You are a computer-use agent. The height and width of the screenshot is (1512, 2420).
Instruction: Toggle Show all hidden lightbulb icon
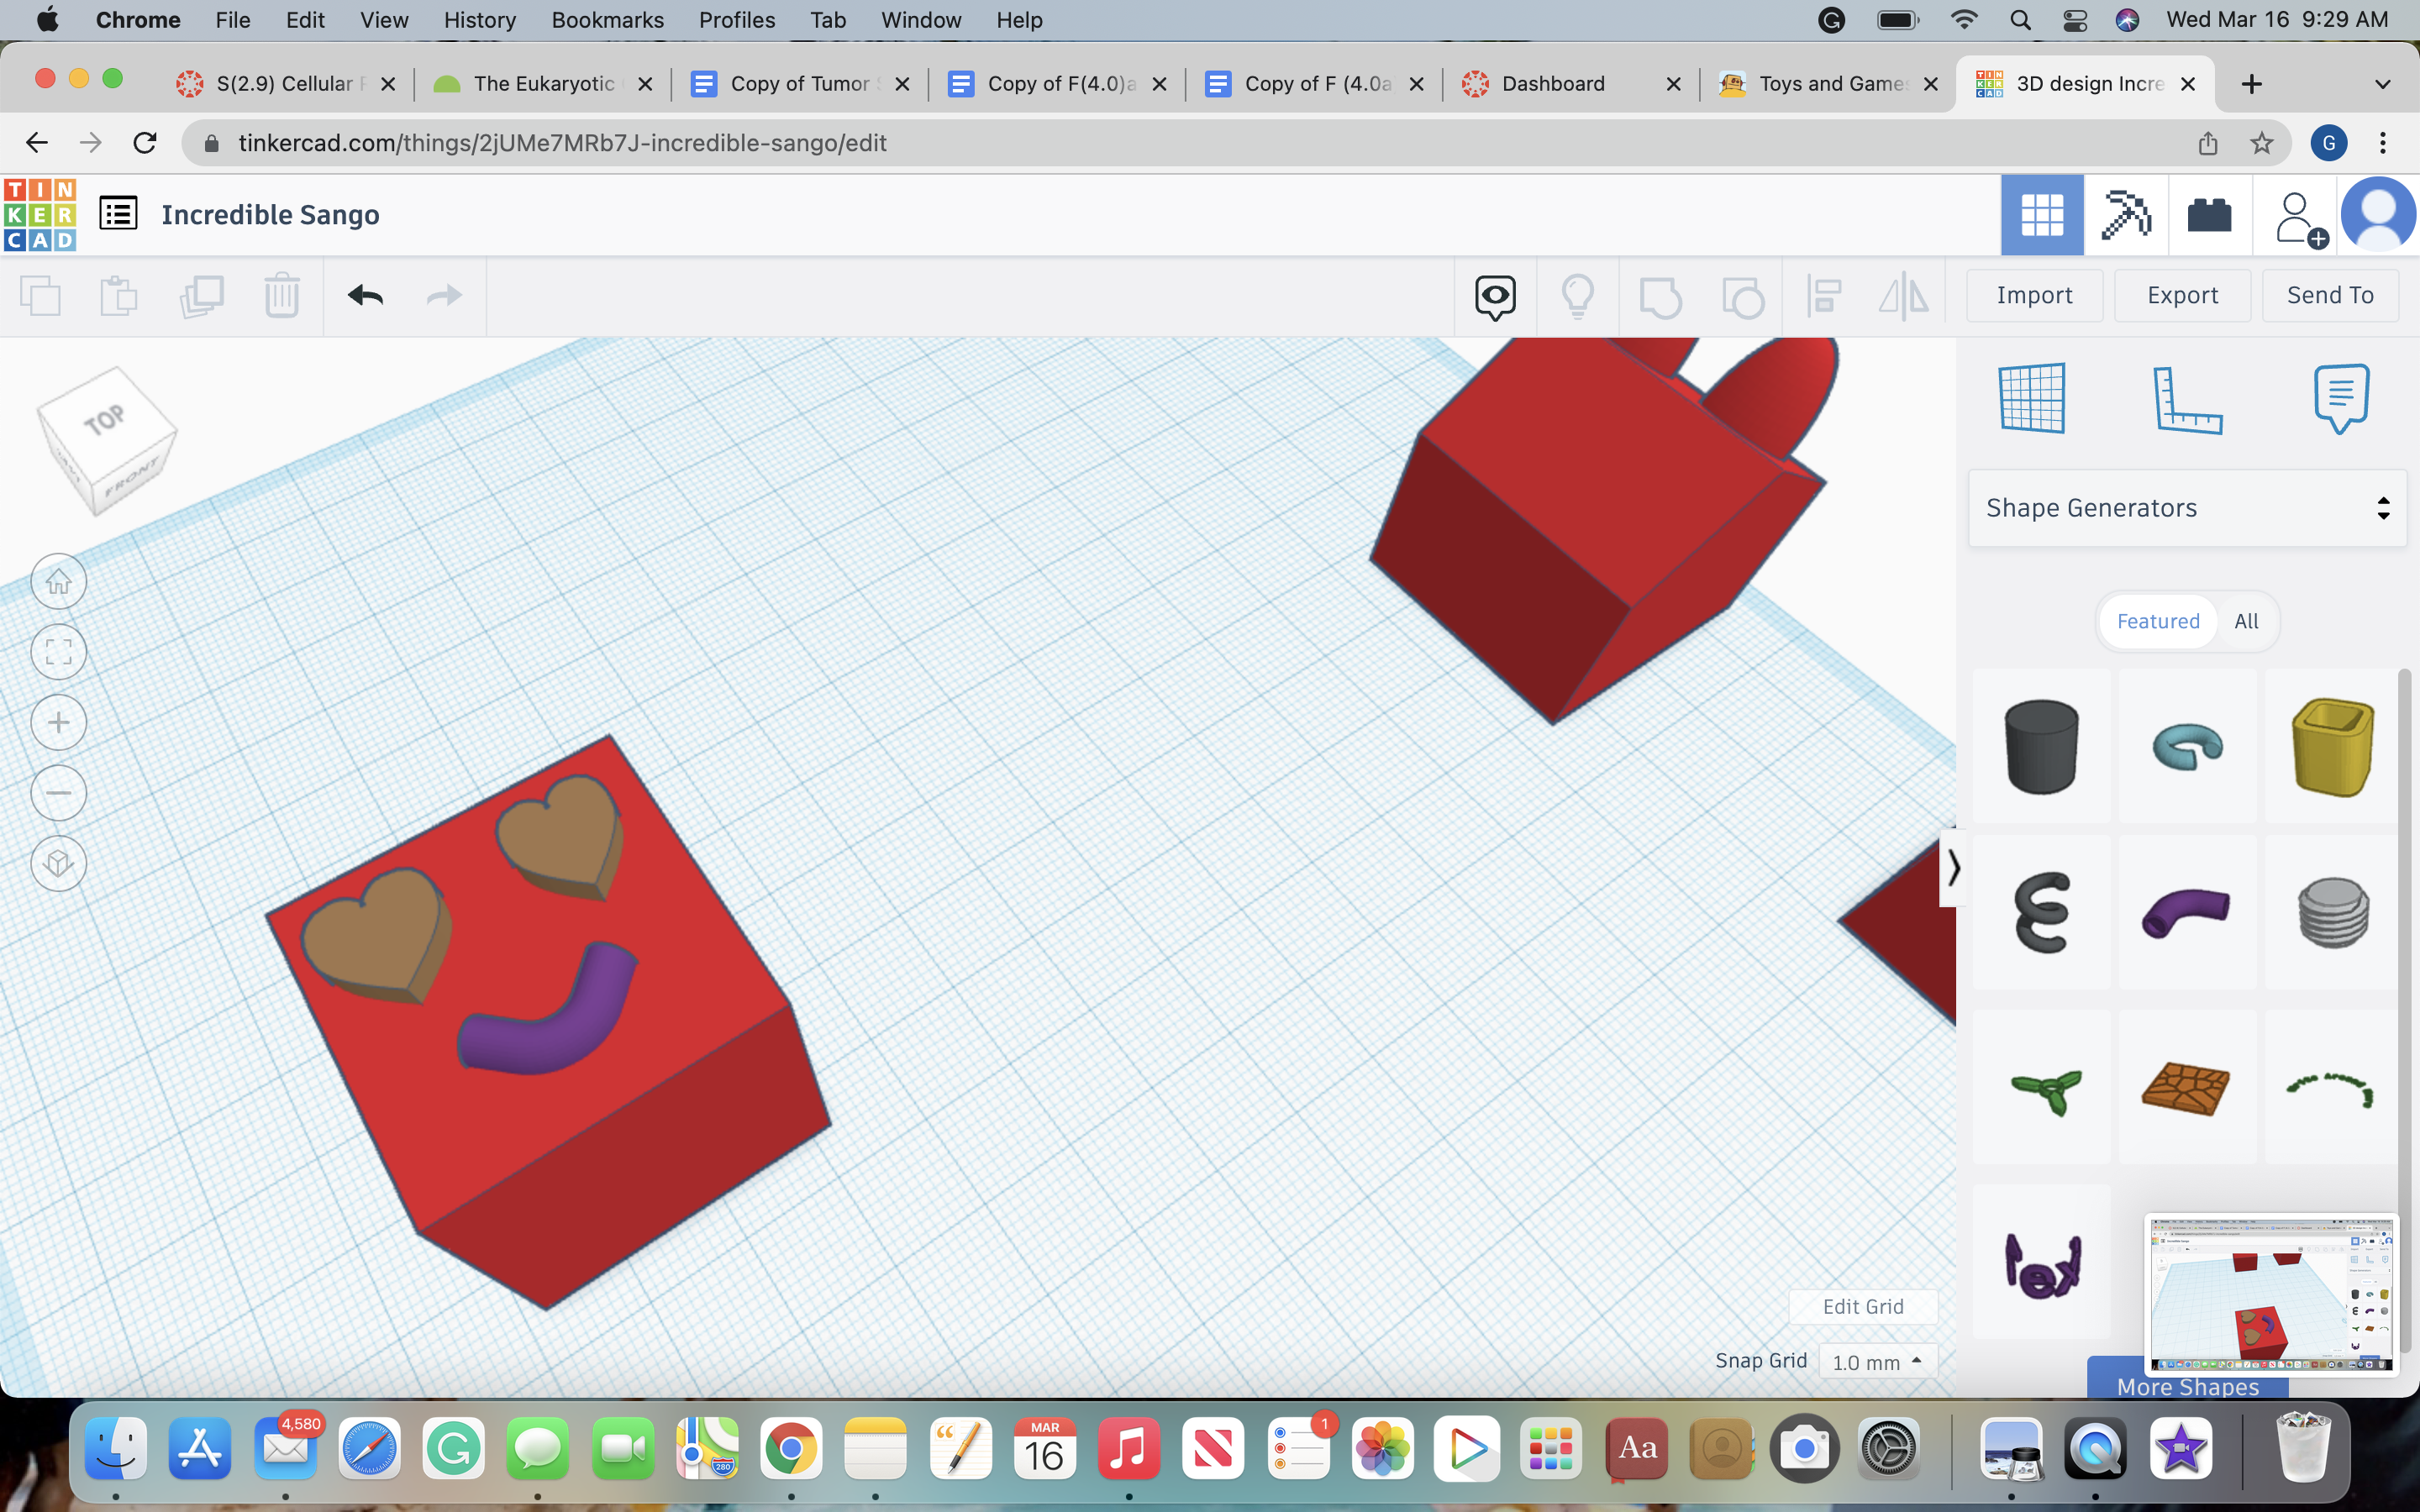1577,296
